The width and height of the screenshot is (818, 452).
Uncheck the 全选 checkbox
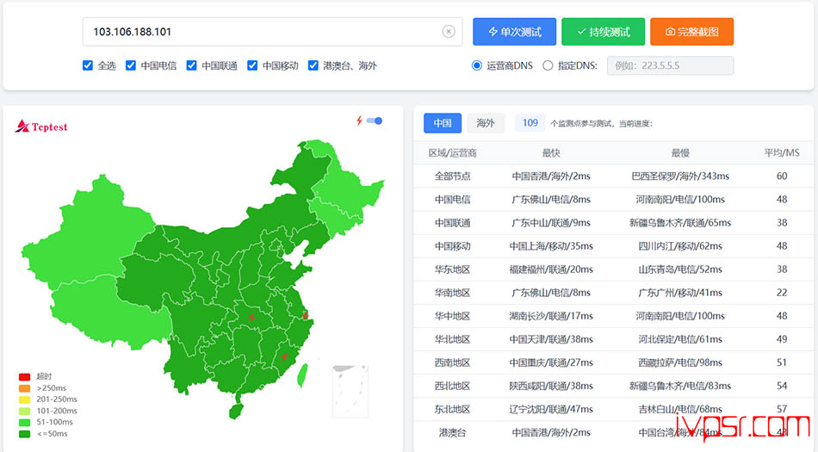(x=88, y=65)
